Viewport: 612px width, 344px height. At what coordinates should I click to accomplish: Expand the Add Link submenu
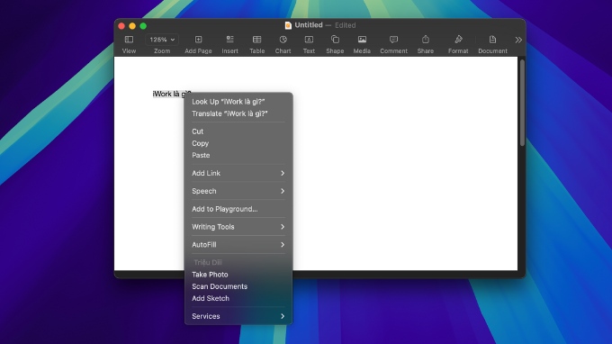pos(238,173)
